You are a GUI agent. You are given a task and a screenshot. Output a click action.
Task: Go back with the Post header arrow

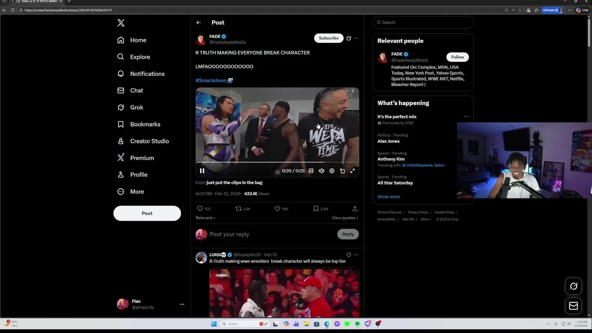coord(198,22)
